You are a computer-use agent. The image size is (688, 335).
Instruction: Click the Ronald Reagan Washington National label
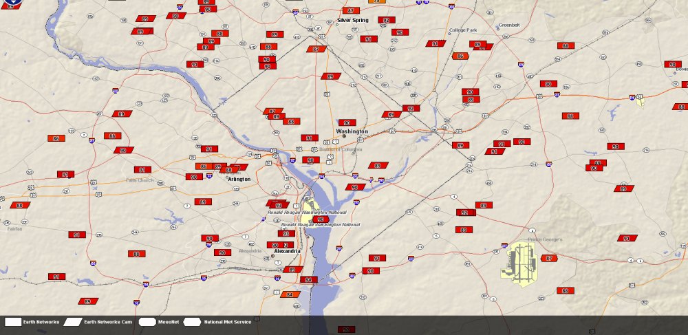321,225
